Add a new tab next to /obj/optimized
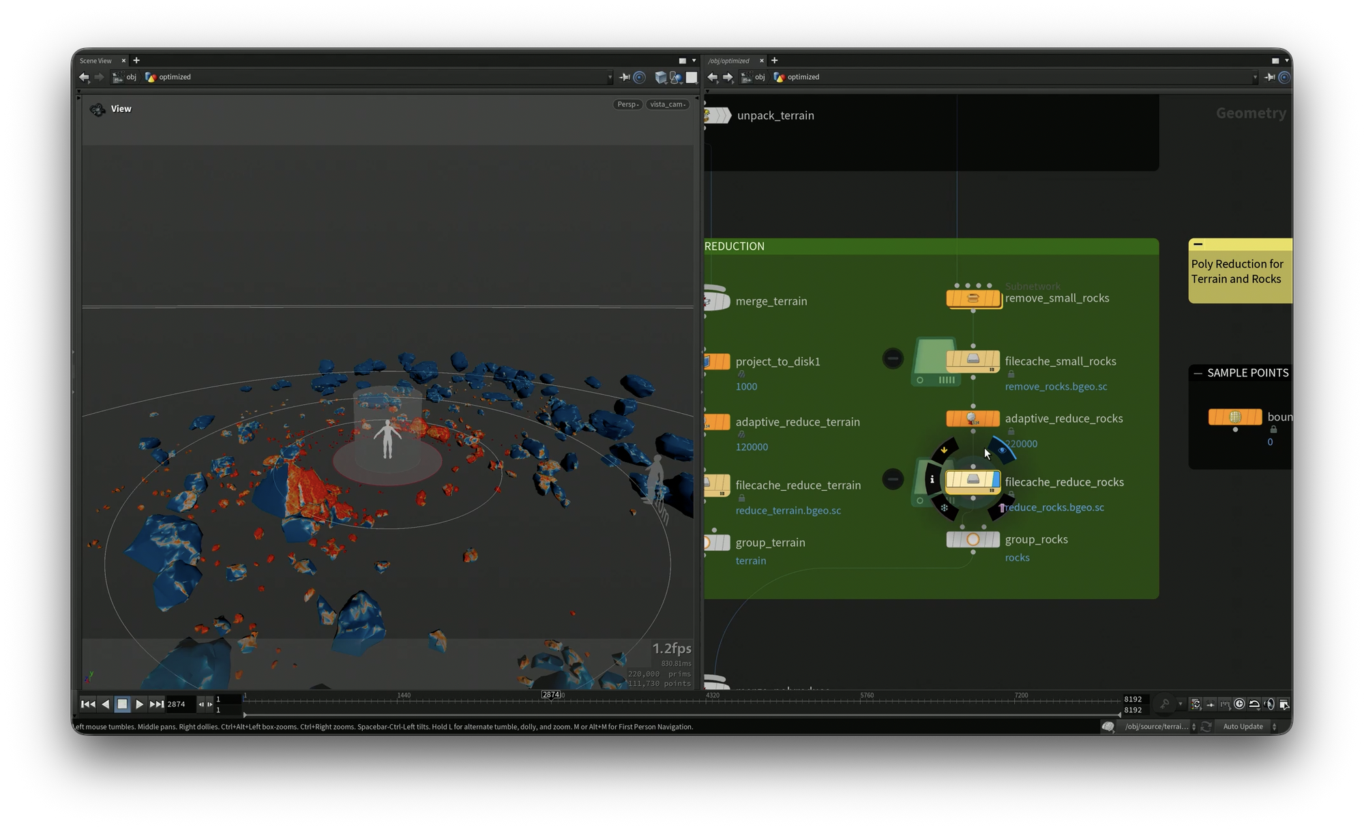This screenshot has width=1364, height=829. (774, 60)
